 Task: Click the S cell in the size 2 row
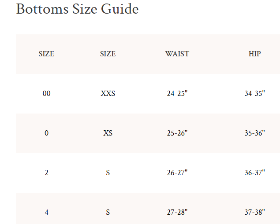108,173
